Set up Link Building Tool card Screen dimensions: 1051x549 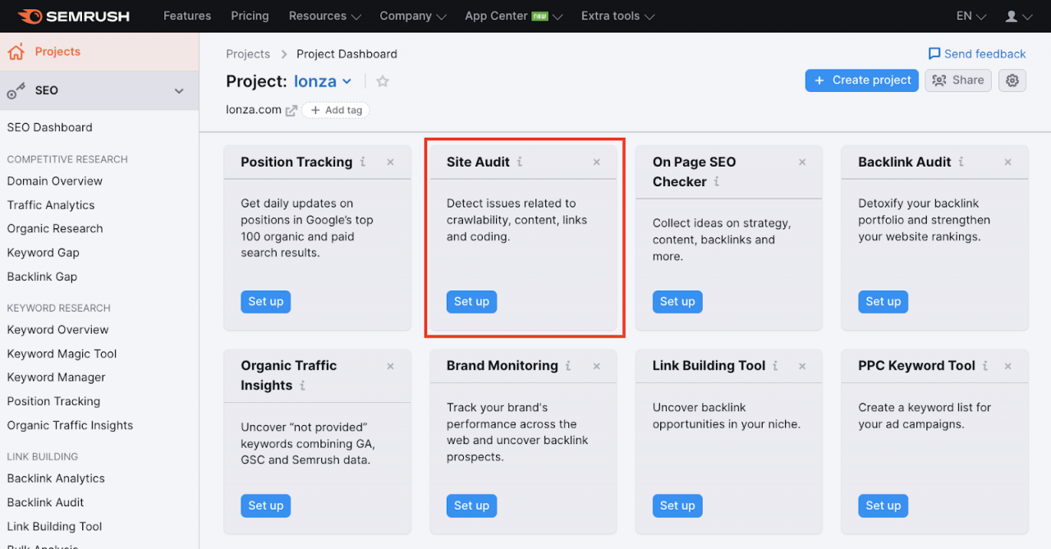pyautogui.click(x=677, y=506)
